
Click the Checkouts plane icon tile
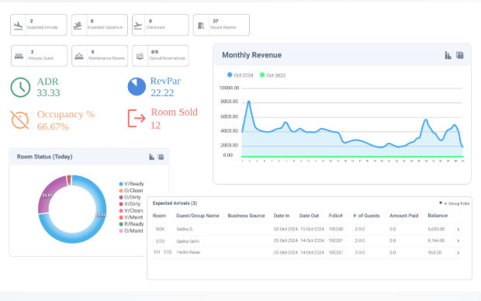point(161,25)
